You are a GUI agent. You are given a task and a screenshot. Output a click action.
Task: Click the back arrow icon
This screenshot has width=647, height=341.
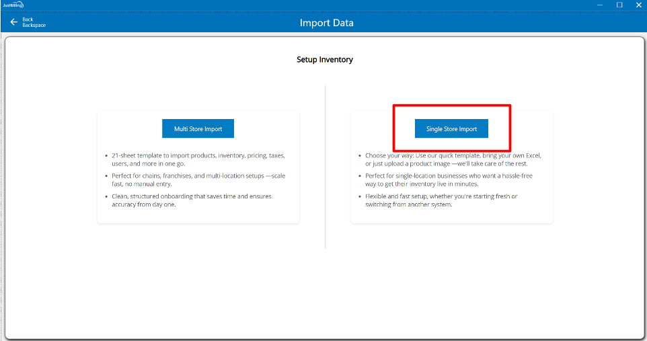click(x=13, y=22)
